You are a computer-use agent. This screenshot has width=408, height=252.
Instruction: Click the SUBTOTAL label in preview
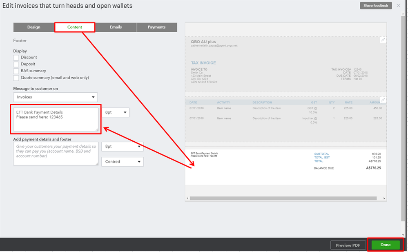(321, 154)
